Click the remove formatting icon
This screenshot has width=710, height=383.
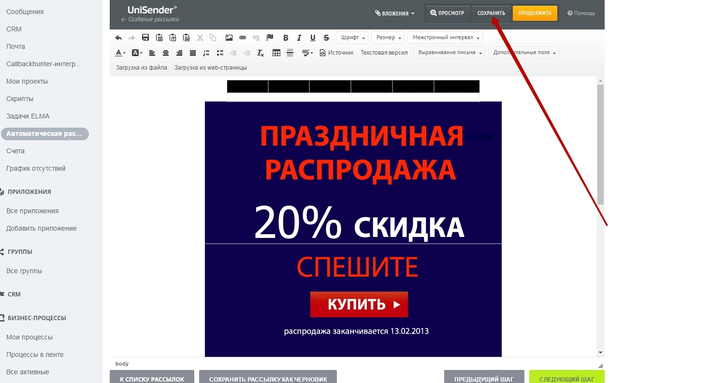[261, 53]
